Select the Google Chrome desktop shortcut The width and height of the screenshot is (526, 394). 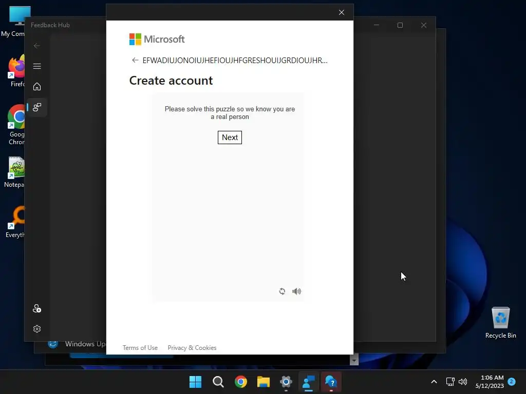16,125
